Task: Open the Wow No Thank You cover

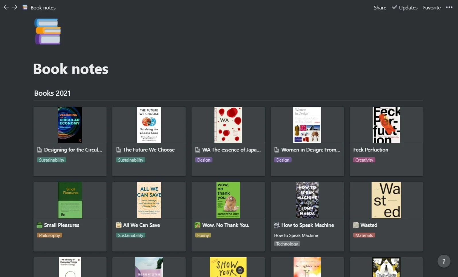Action: click(228, 200)
